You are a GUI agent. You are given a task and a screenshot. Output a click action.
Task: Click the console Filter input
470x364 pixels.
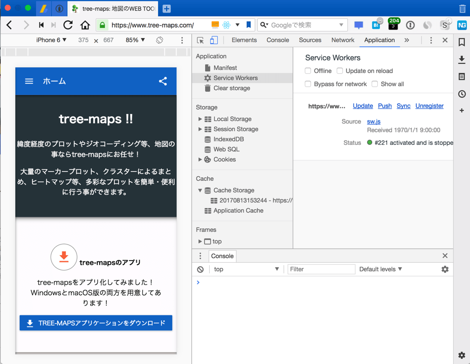(321, 269)
